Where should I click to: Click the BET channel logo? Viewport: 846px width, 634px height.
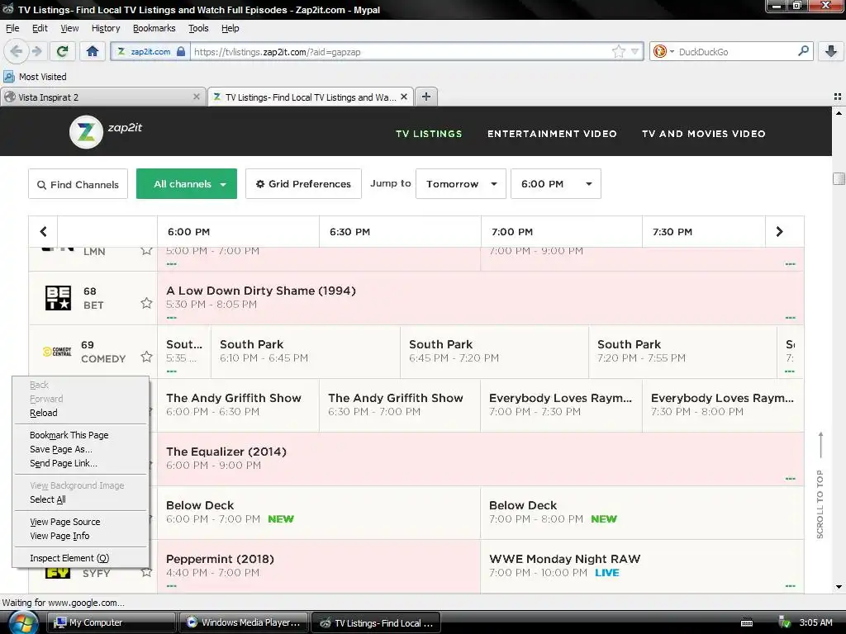click(x=58, y=297)
